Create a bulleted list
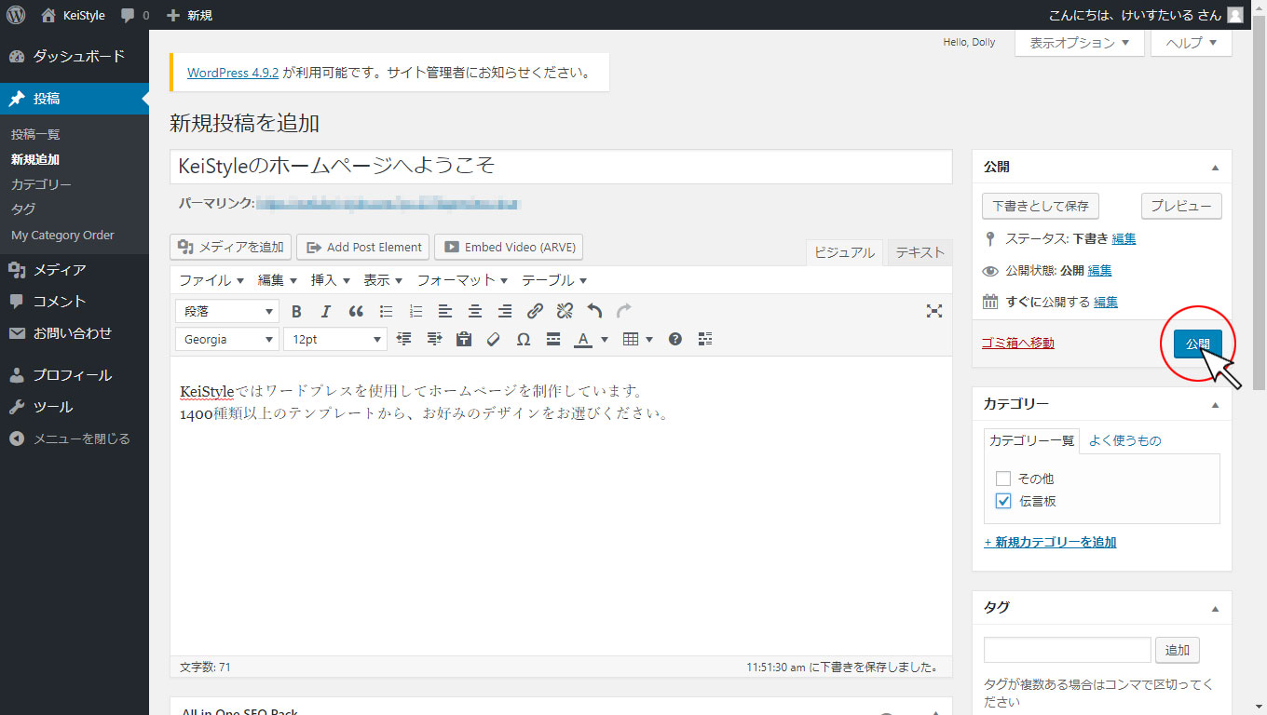 click(386, 311)
